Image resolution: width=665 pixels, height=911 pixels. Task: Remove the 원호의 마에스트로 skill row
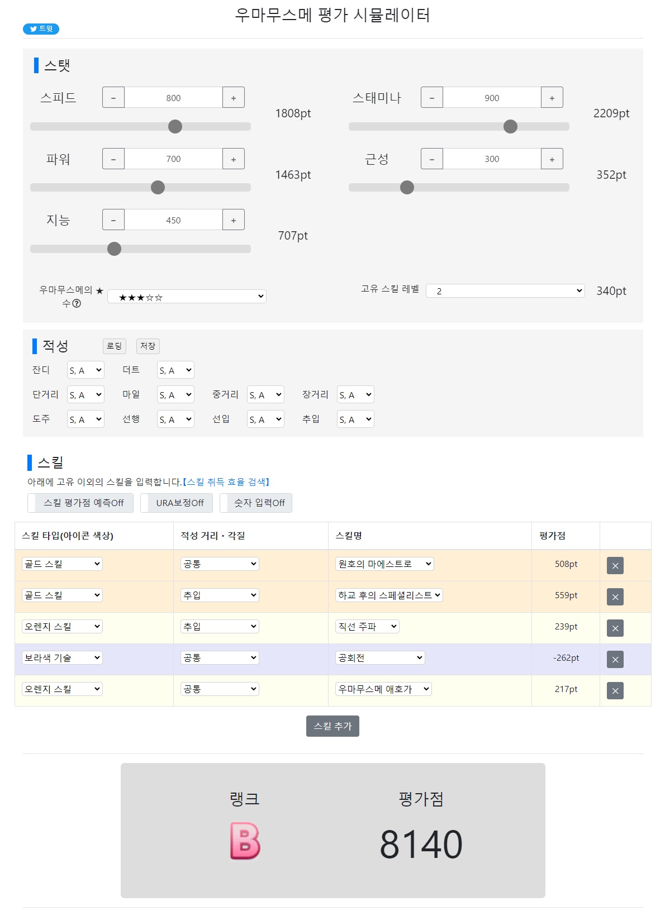pyautogui.click(x=615, y=566)
